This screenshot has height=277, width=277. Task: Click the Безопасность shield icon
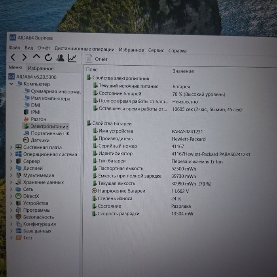18,217
